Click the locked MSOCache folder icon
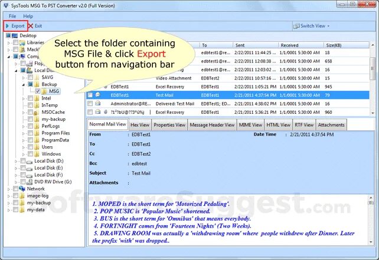Image resolution: width=379 pixels, height=260 pixels. 37,112
